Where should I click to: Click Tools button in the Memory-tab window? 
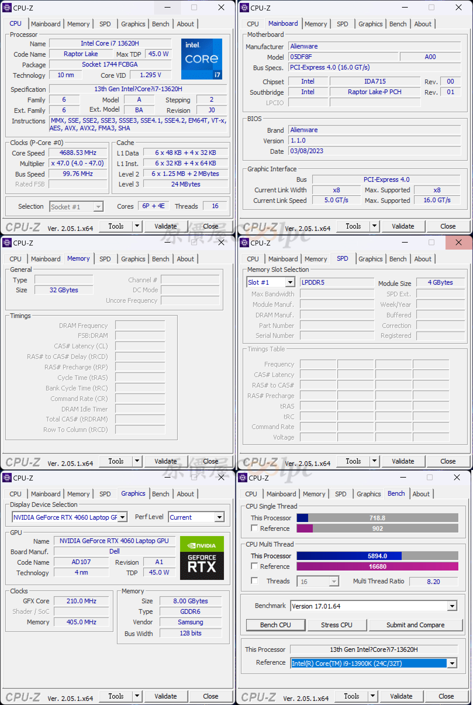tap(116, 461)
